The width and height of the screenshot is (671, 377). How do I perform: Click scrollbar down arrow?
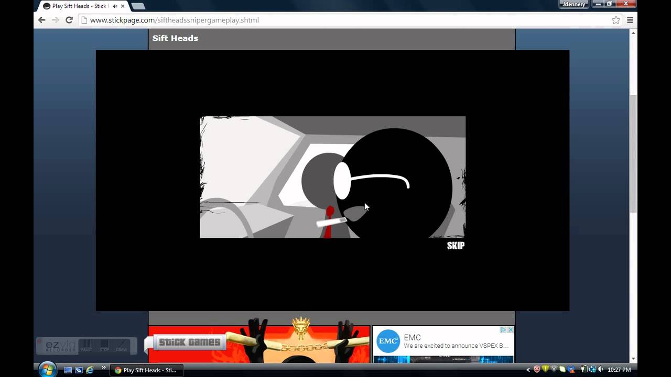click(x=633, y=359)
